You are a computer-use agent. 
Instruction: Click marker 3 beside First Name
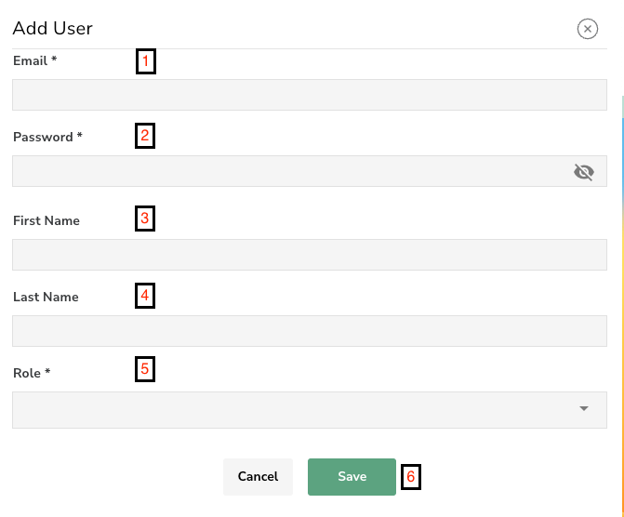[145, 219]
